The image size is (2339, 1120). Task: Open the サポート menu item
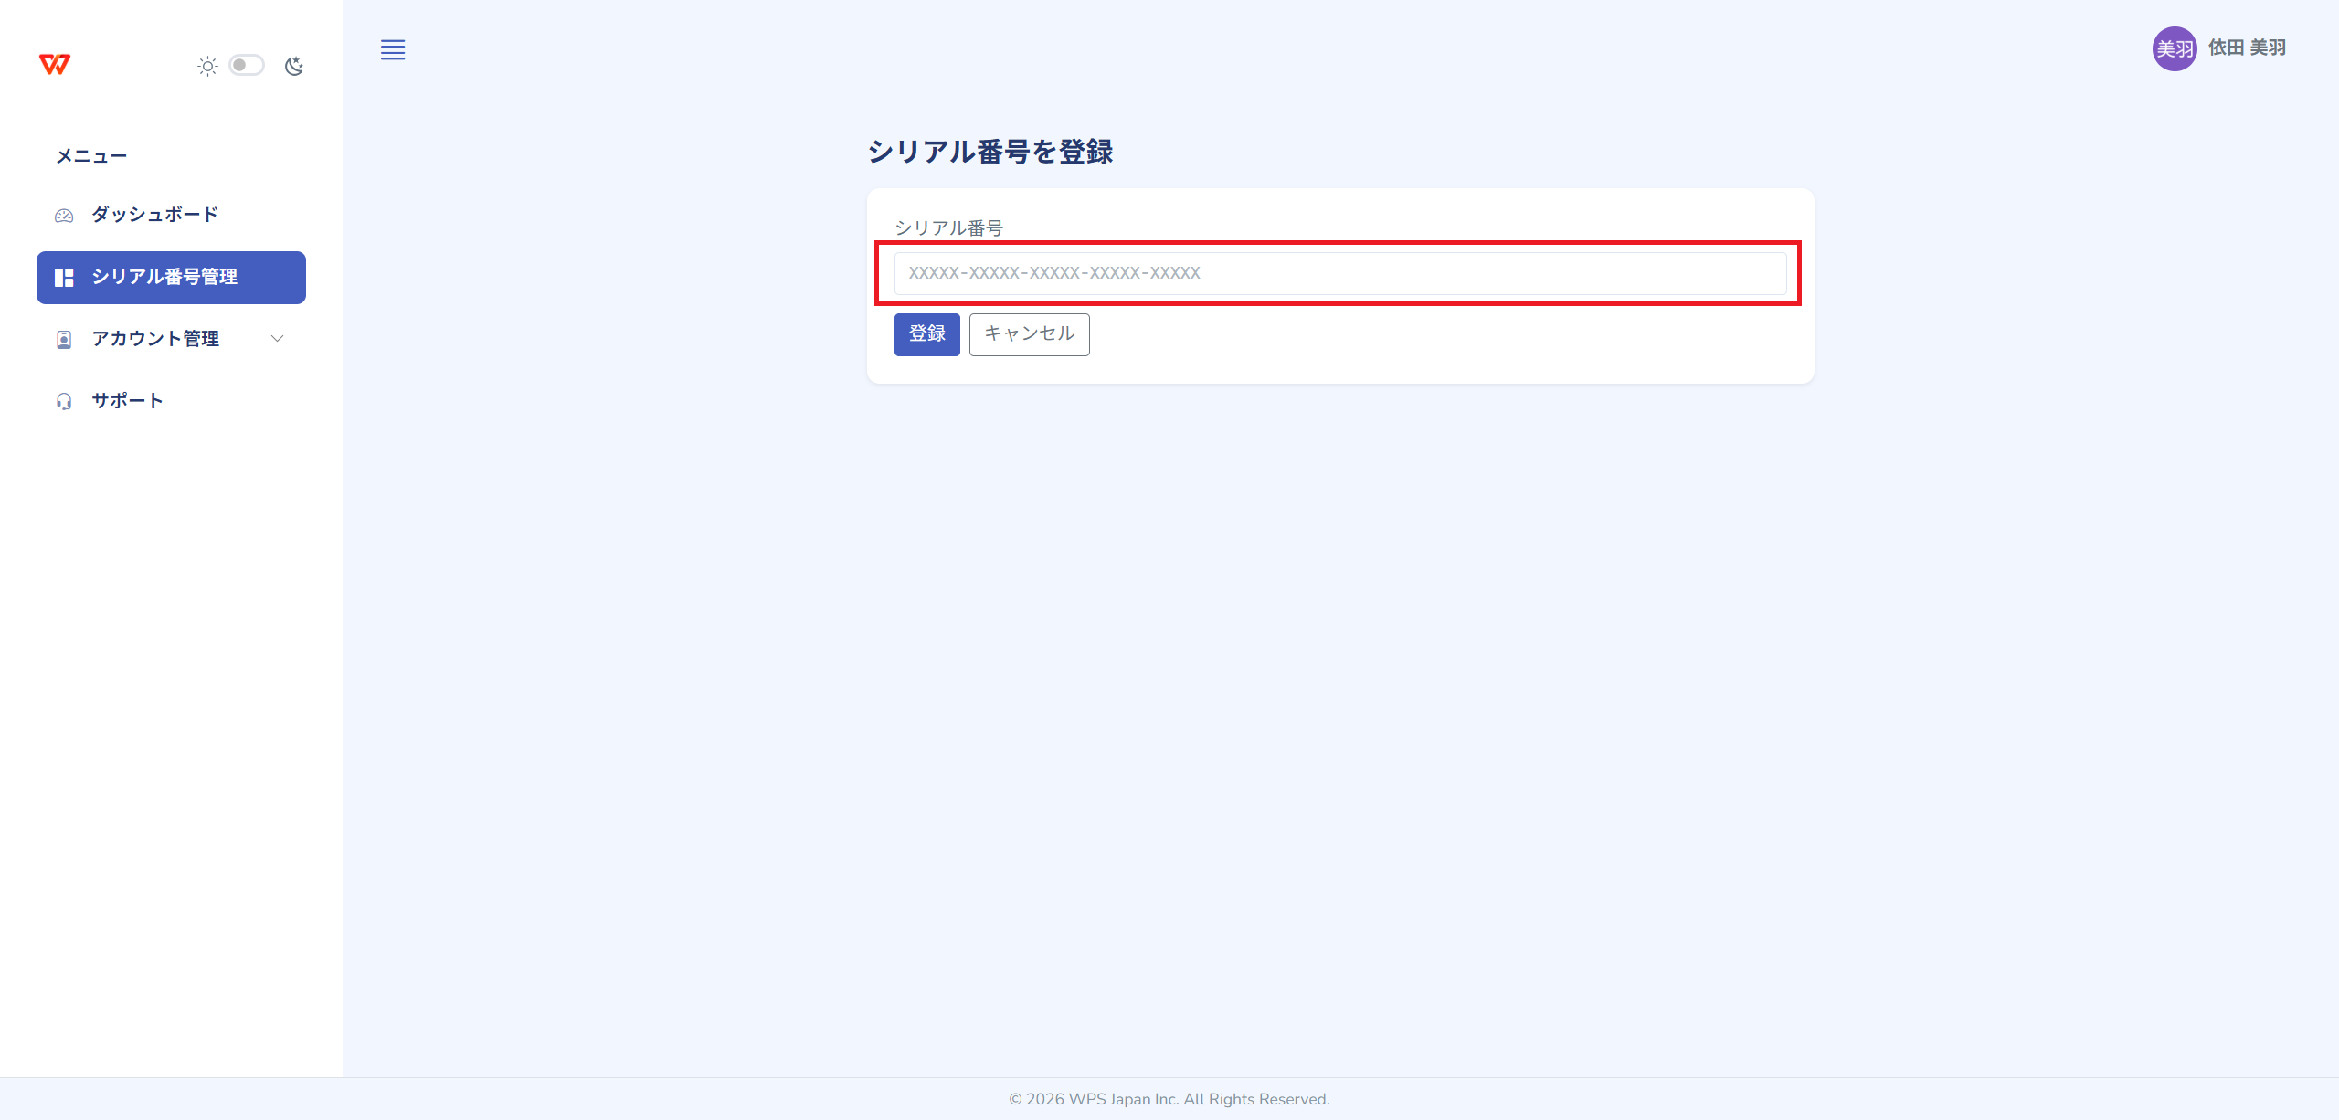click(127, 401)
